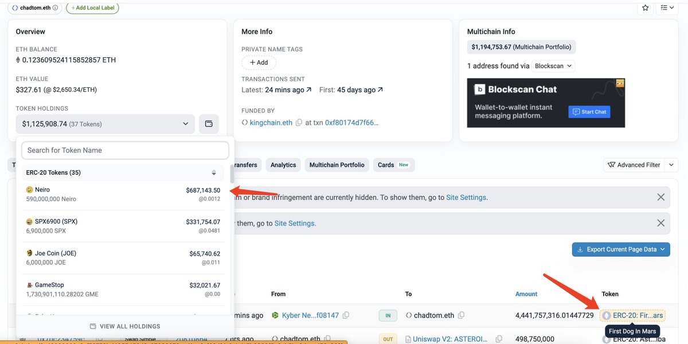Open the Site Settings link in second notice
The image size is (688, 344).
[294, 223]
